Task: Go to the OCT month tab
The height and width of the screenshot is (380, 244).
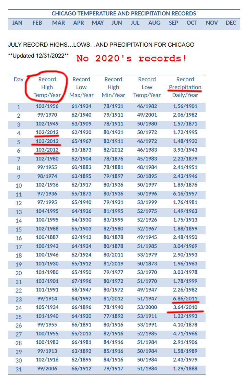Action: (192, 23)
